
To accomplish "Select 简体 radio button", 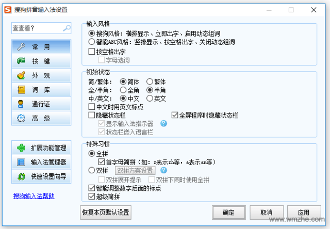I will click(x=123, y=81).
